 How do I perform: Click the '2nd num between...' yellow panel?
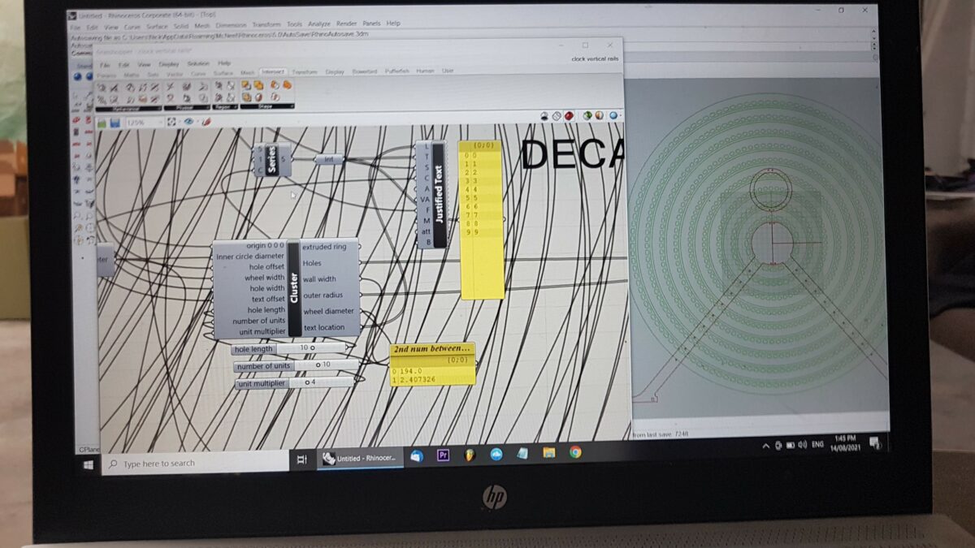coord(432,365)
